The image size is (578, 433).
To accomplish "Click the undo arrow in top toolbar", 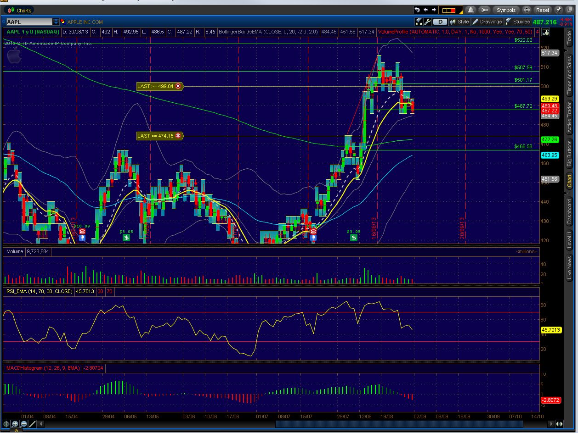I will (x=417, y=10).
